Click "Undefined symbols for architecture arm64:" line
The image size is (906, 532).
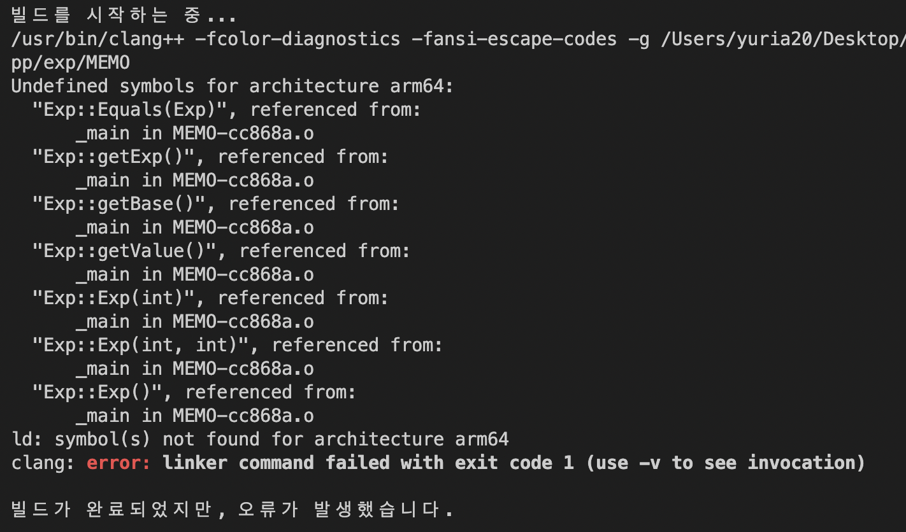233,86
